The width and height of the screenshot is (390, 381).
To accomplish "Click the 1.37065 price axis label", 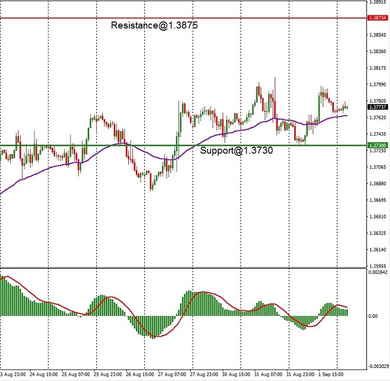I will point(378,167).
